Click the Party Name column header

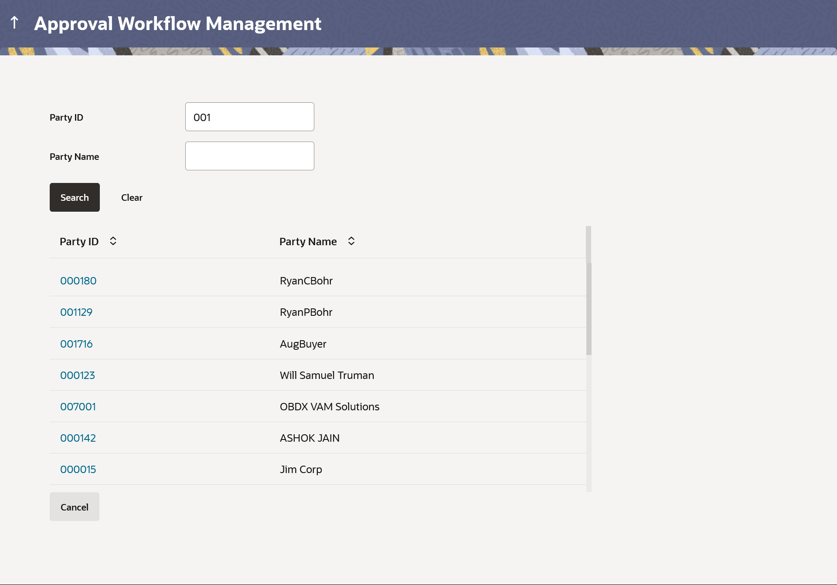point(308,242)
